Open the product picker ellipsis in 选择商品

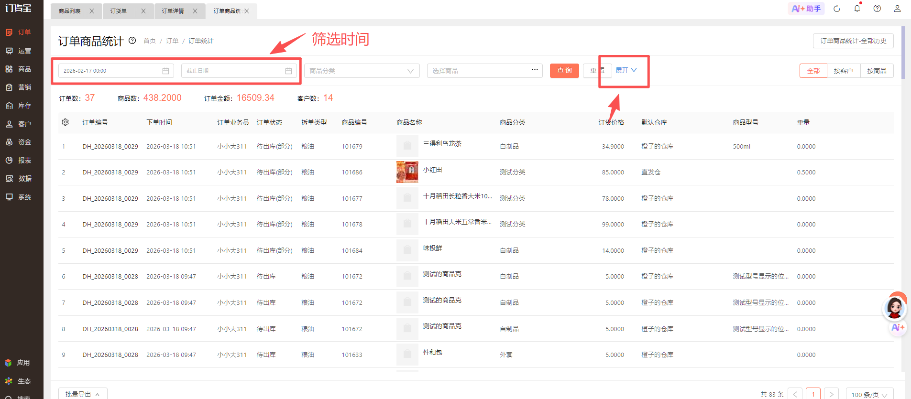[535, 70]
